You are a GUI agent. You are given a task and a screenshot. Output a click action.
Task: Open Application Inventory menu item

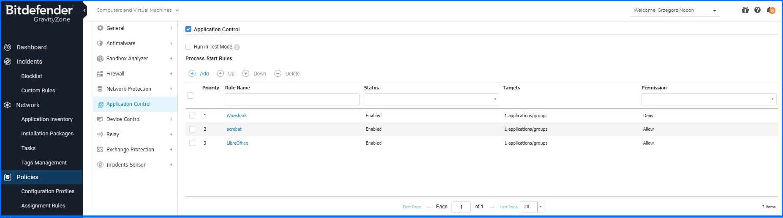tap(47, 119)
